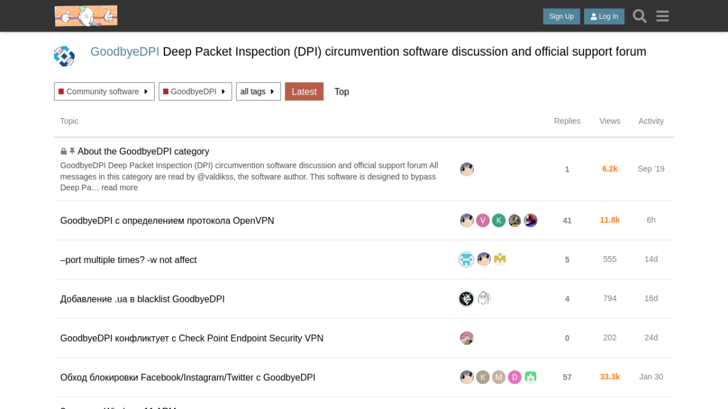Open first avatar in –port multiple times row
The image size is (728, 409).
(x=467, y=259)
